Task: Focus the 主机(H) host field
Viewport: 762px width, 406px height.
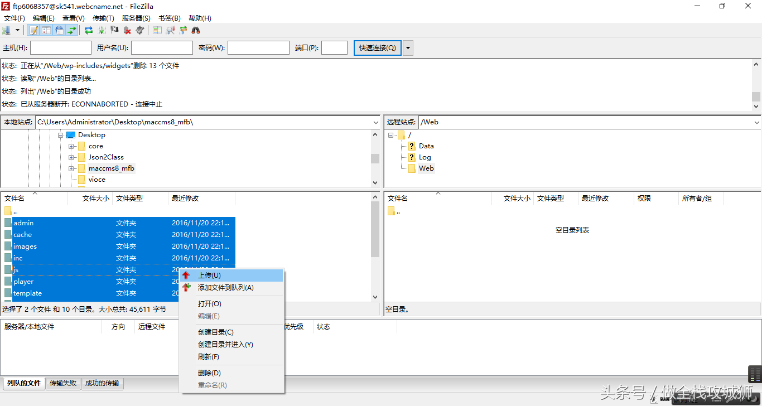Action: click(x=61, y=48)
